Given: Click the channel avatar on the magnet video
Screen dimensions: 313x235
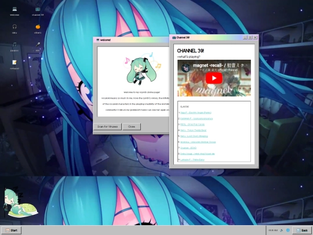Looking at the screenshot, I should (x=185, y=68).
